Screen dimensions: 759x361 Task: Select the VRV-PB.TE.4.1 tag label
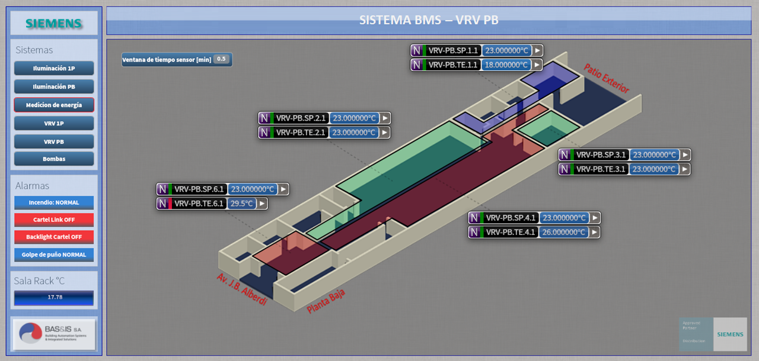coord(511,232)
